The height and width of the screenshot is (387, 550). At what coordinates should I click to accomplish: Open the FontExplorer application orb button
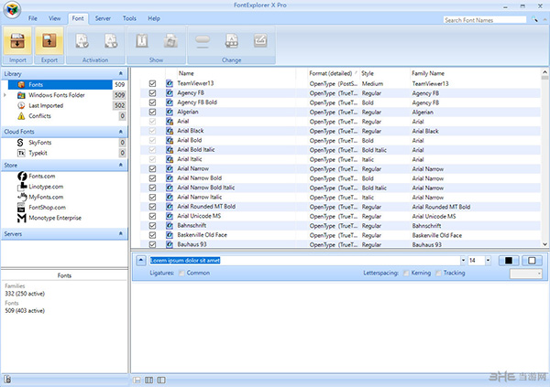click(x=12, y=9)
